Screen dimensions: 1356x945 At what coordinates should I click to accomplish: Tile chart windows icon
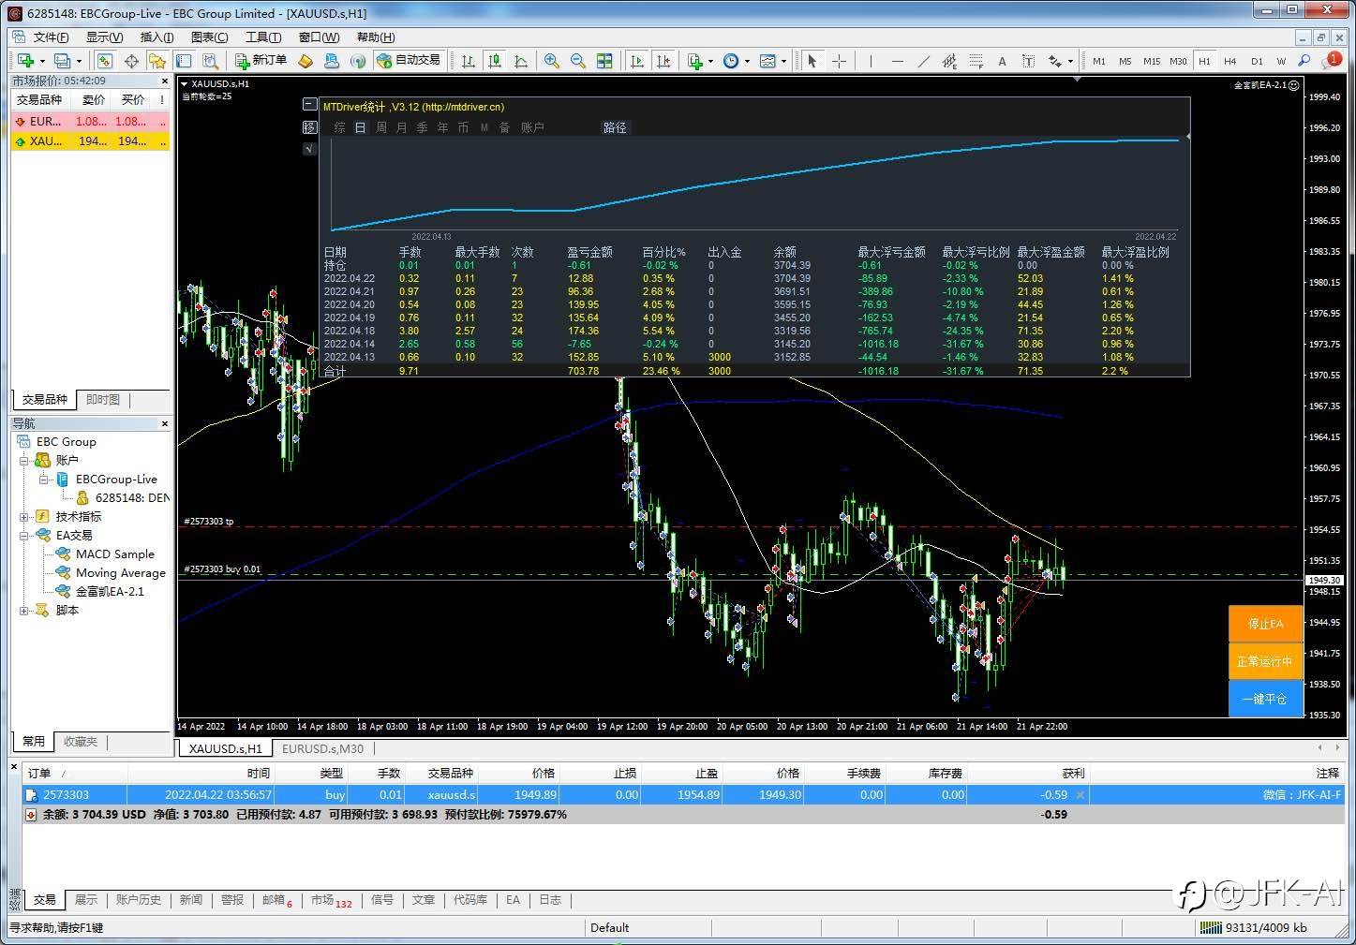coord(604,61)
